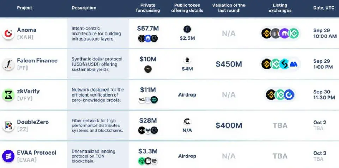Select the Falcon Finance project name
Image resolution: width=339 pixels, height=168 pixels.
click(37, 61)
